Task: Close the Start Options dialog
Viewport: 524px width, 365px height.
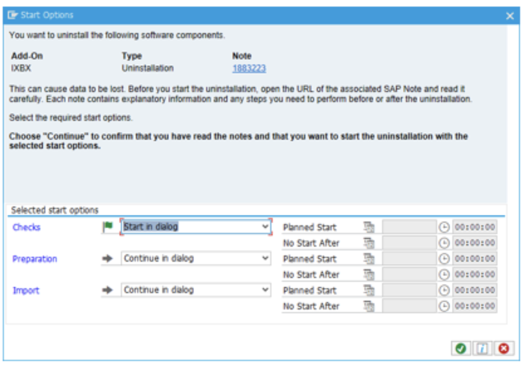Action: pos(510,16)
